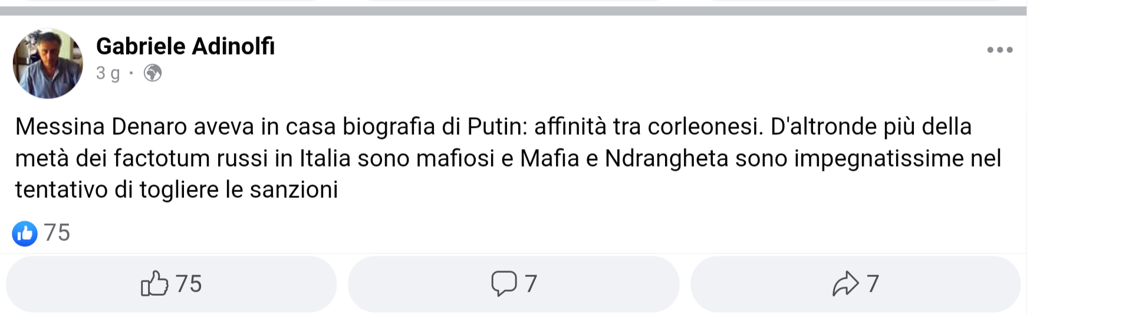This screenshot has width=1132, height=314.
Task: Click the "3 g" post timestamp
Action: click(x=108, y=73)
